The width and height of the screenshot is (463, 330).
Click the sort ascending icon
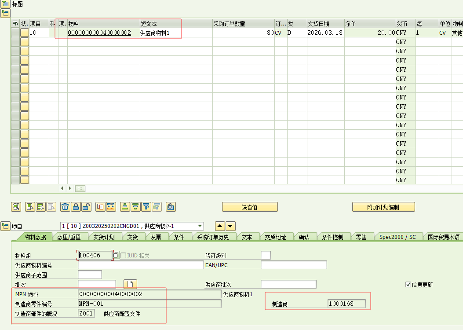point(125,207)
